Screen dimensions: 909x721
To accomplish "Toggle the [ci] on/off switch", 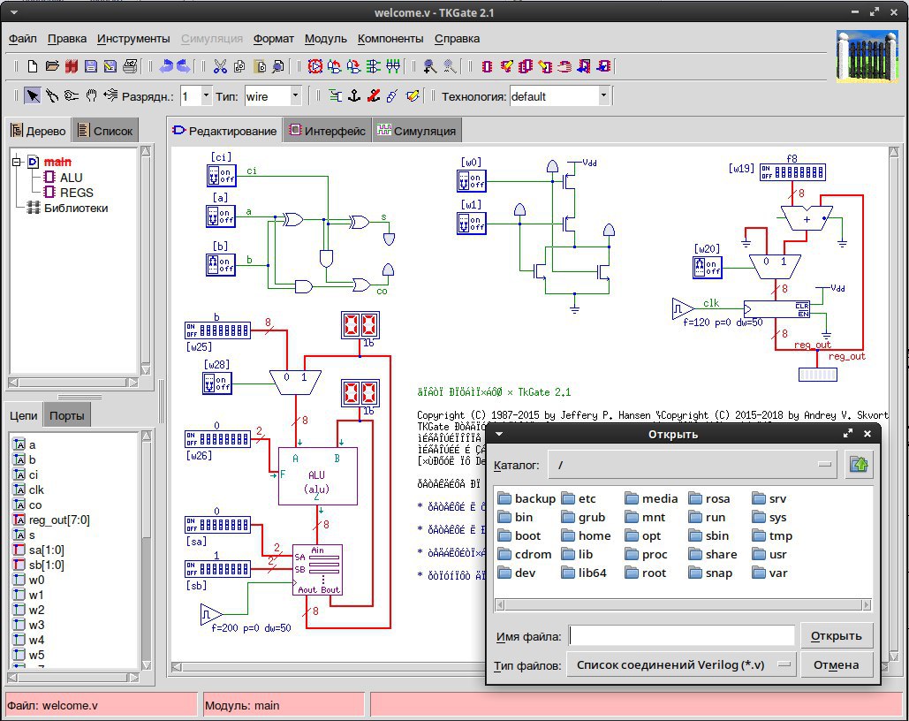I will [221, 175].
